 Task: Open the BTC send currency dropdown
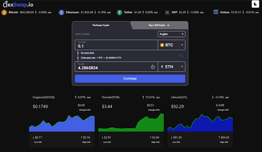click(172, 45)
